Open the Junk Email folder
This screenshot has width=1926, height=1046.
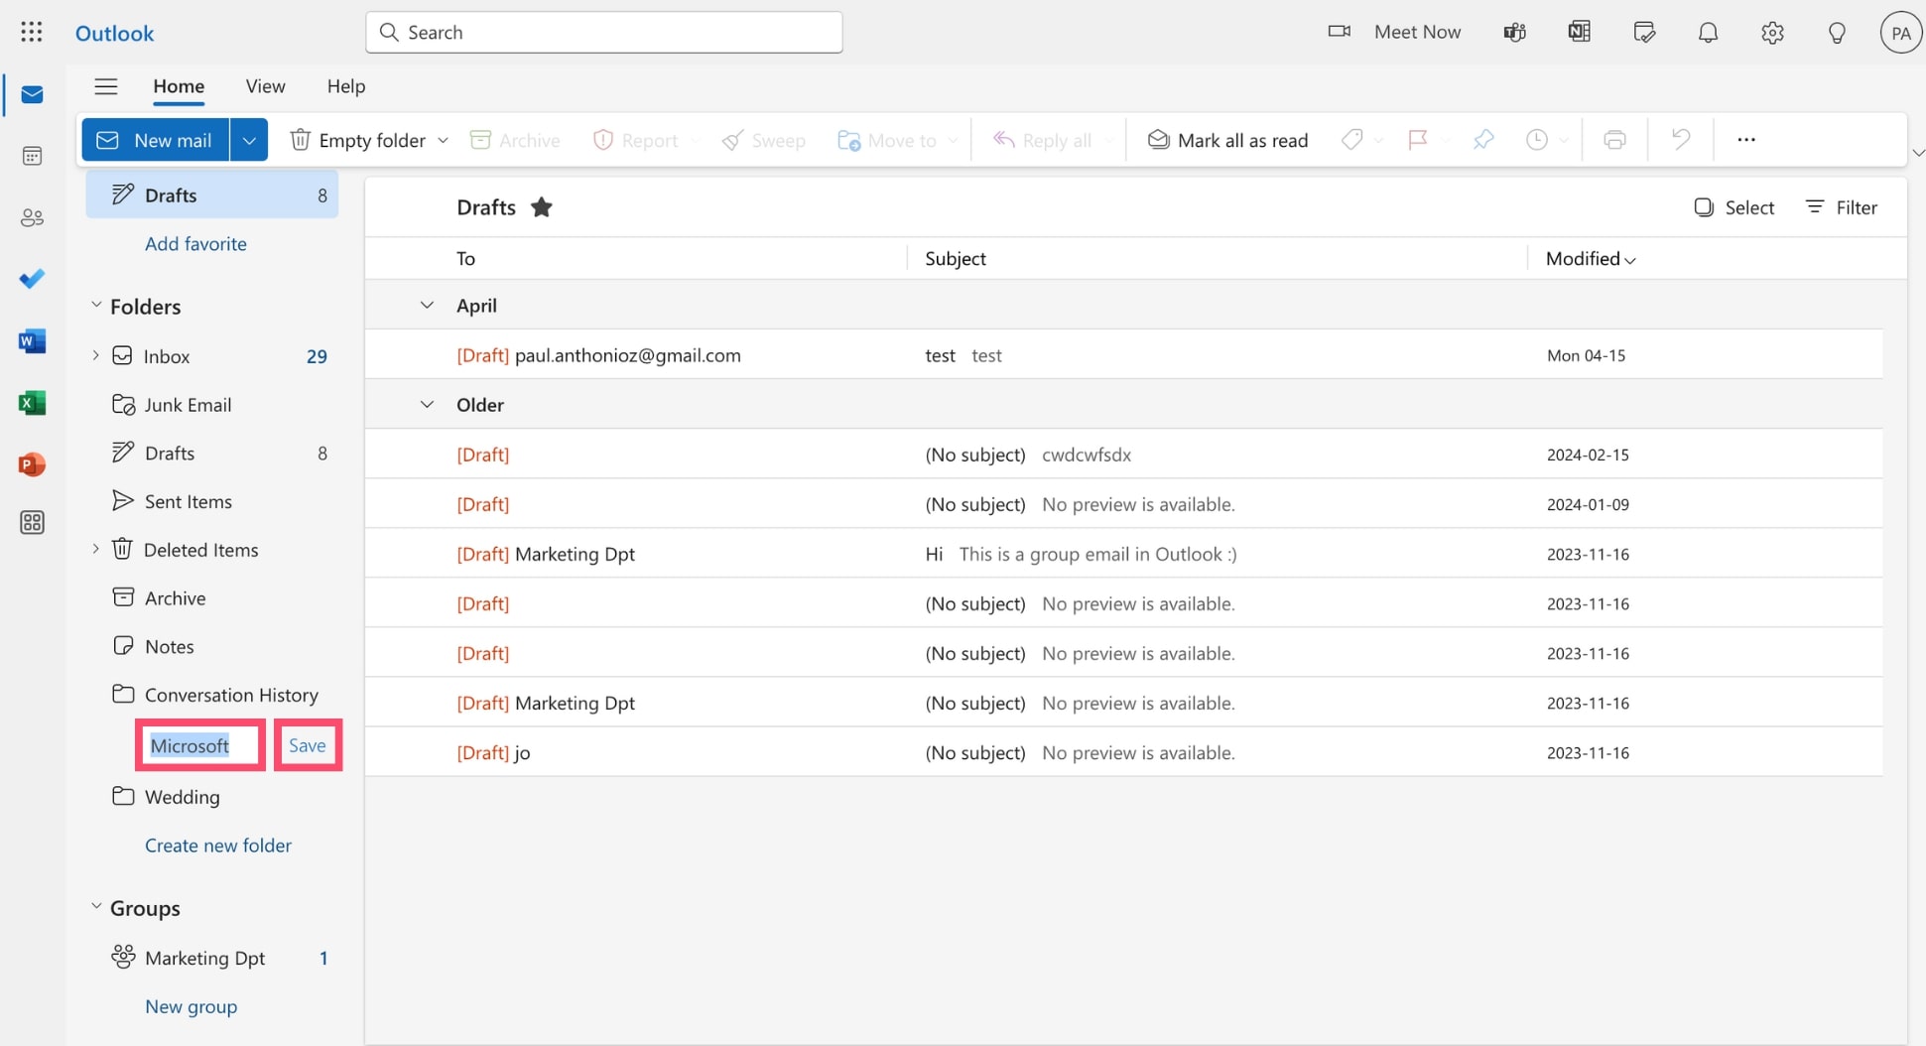coord(211,404)
